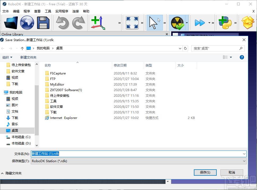Click the fast simulation double-arrow icon

tap(200, 23)
